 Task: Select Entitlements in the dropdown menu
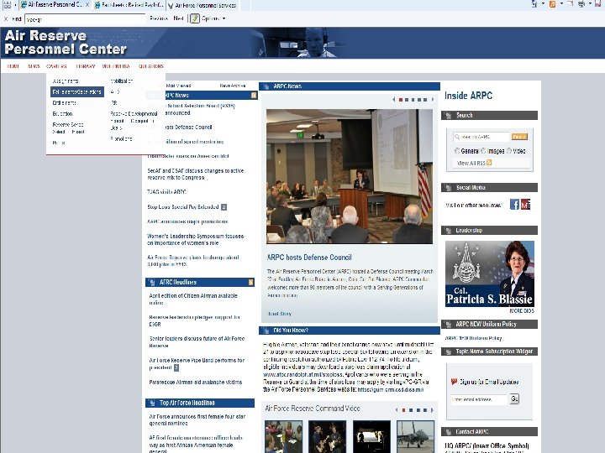pyautogui.click(x=64, y=103)
